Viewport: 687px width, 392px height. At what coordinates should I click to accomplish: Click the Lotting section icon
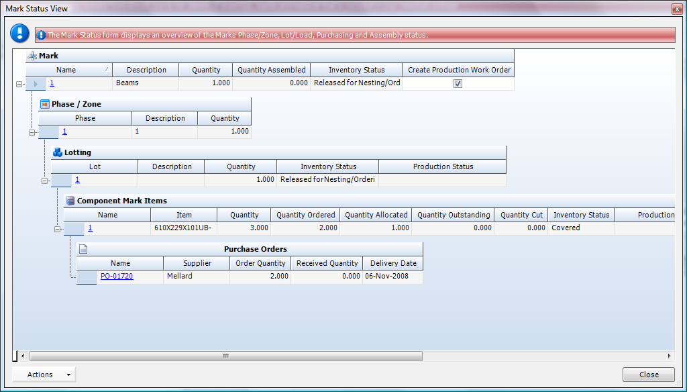(x=58, y=152)
